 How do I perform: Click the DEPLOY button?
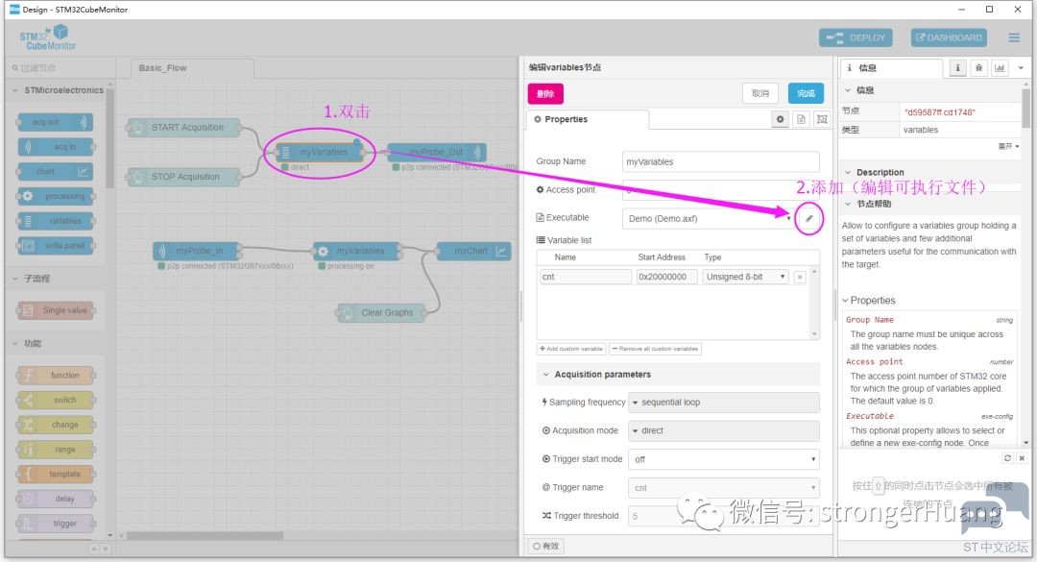[856, 37]
